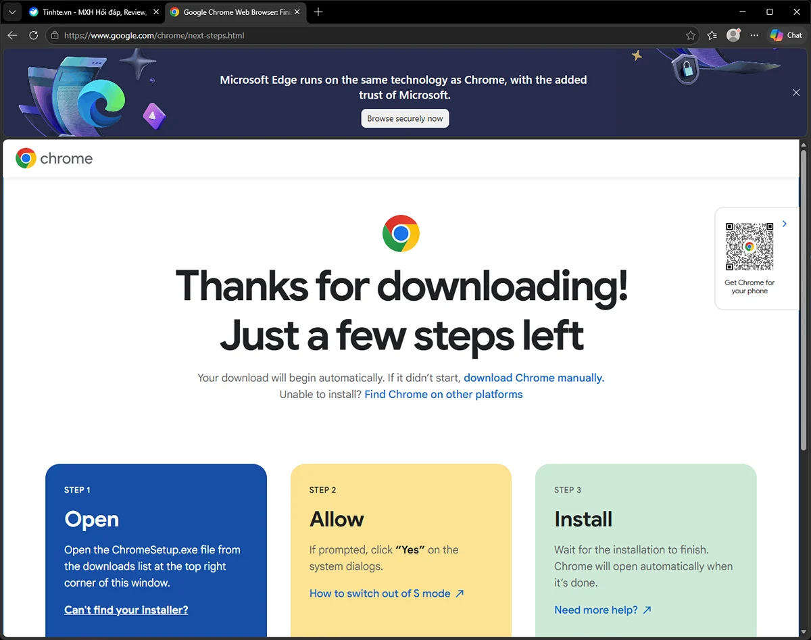Click download Chrome manually link

tap(534, 378)
